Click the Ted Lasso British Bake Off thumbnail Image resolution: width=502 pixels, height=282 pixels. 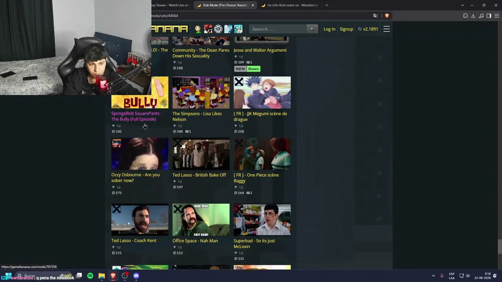[x=201, y=154]
